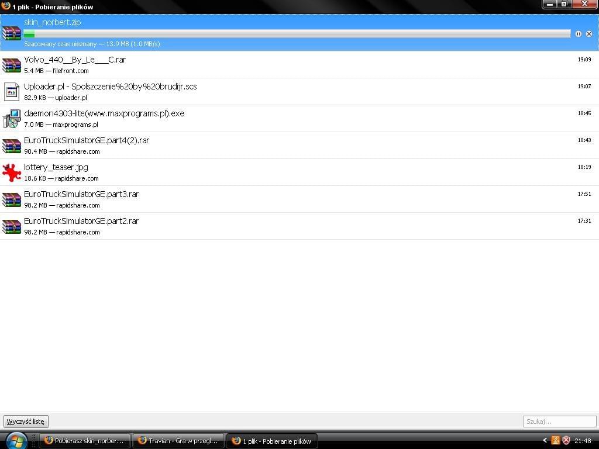Expand hidden system tray icons arrow
599x449 pixels.
tap(545, 440)
